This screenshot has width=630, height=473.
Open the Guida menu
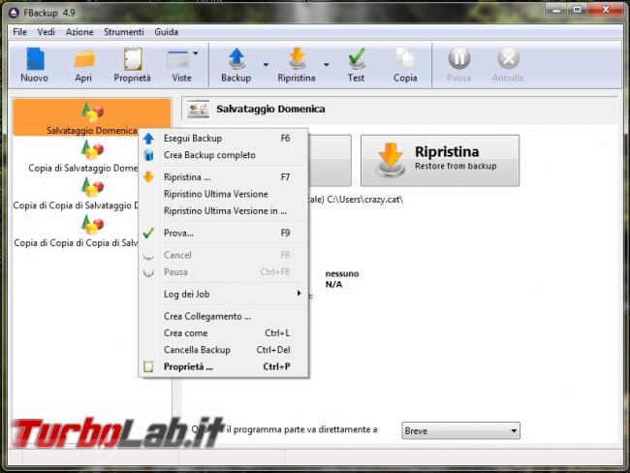[167, 32]
